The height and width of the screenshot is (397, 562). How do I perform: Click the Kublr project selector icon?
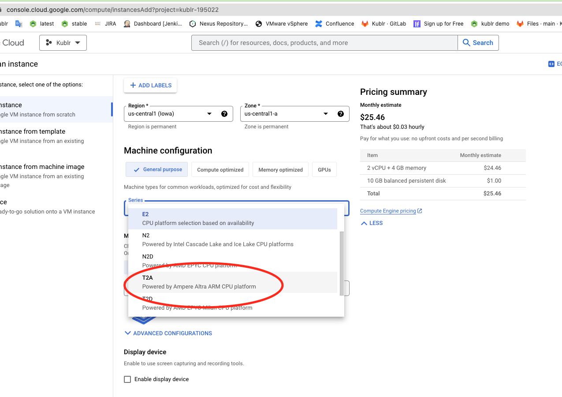pyautogui.click(x=49, y=43)
